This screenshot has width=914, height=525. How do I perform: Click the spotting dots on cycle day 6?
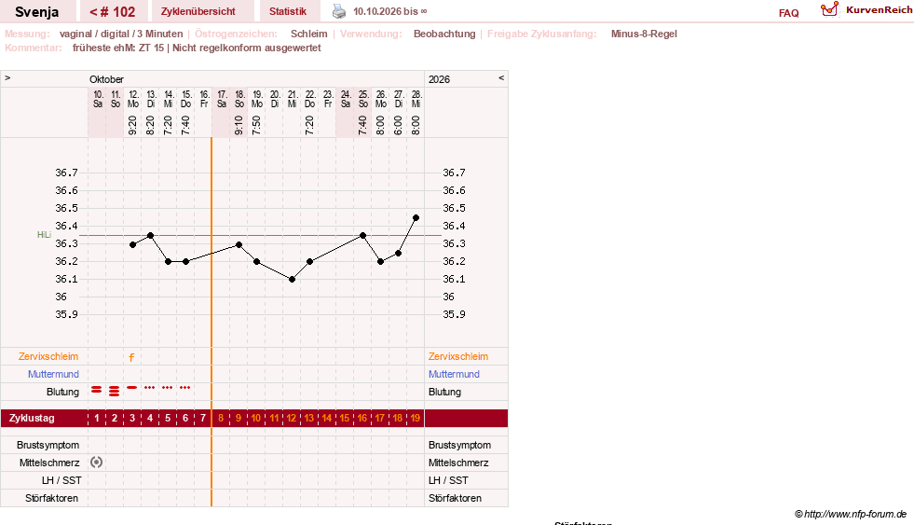pos(184,387)
